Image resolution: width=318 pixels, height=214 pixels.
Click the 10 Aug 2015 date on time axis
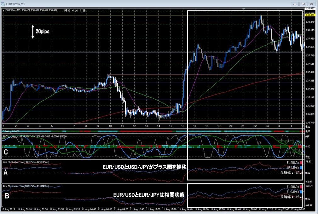(8, 209)
